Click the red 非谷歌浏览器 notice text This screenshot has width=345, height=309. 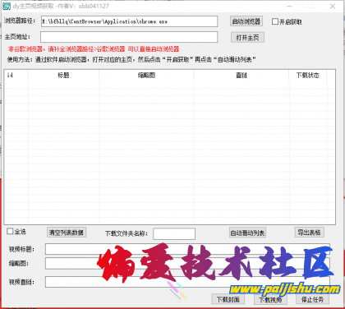click(94, 49)
